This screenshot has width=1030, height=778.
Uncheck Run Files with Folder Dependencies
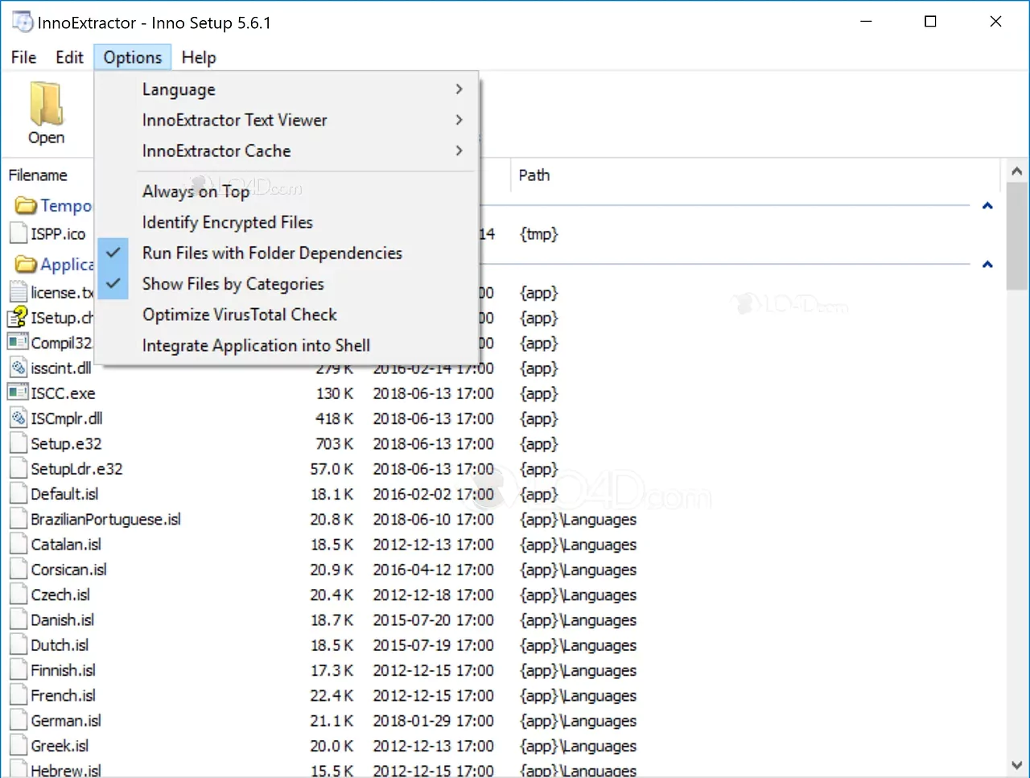(272, 253)
